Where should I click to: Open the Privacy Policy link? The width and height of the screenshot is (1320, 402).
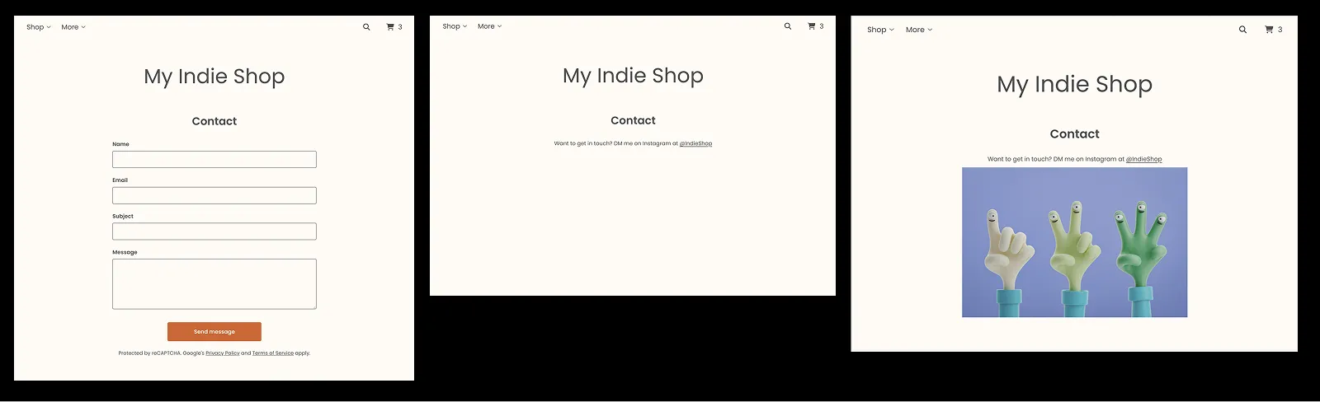222,353
